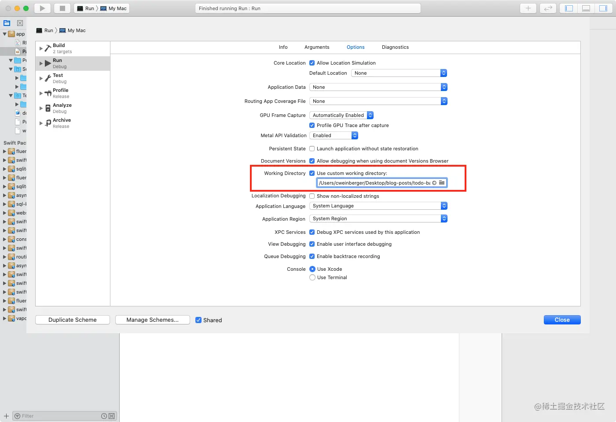Open the project navigator folder icon
Image resolution: width=616 pixels, height=422 pixels.
click(x=7, y=23)
